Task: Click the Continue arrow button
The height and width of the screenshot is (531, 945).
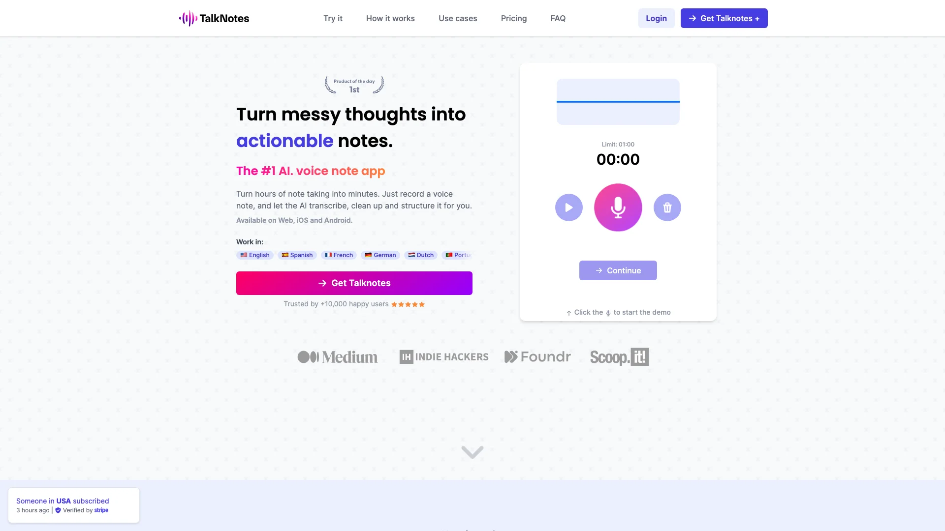Action: click(617, 270)
